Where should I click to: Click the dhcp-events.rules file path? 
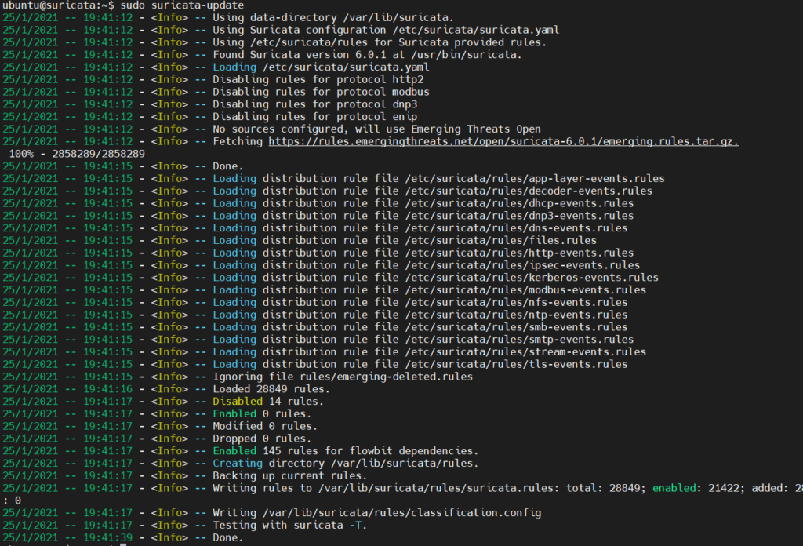point(519,203)
